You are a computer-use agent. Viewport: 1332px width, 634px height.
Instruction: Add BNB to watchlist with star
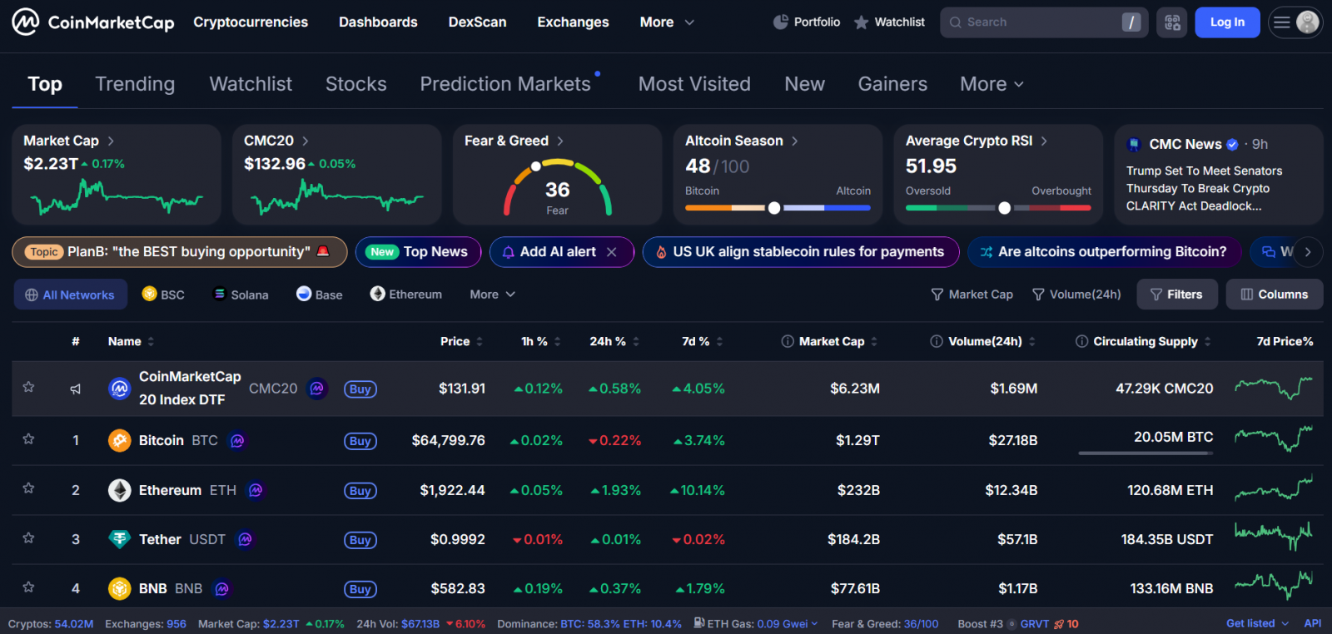tap(28, 587)
